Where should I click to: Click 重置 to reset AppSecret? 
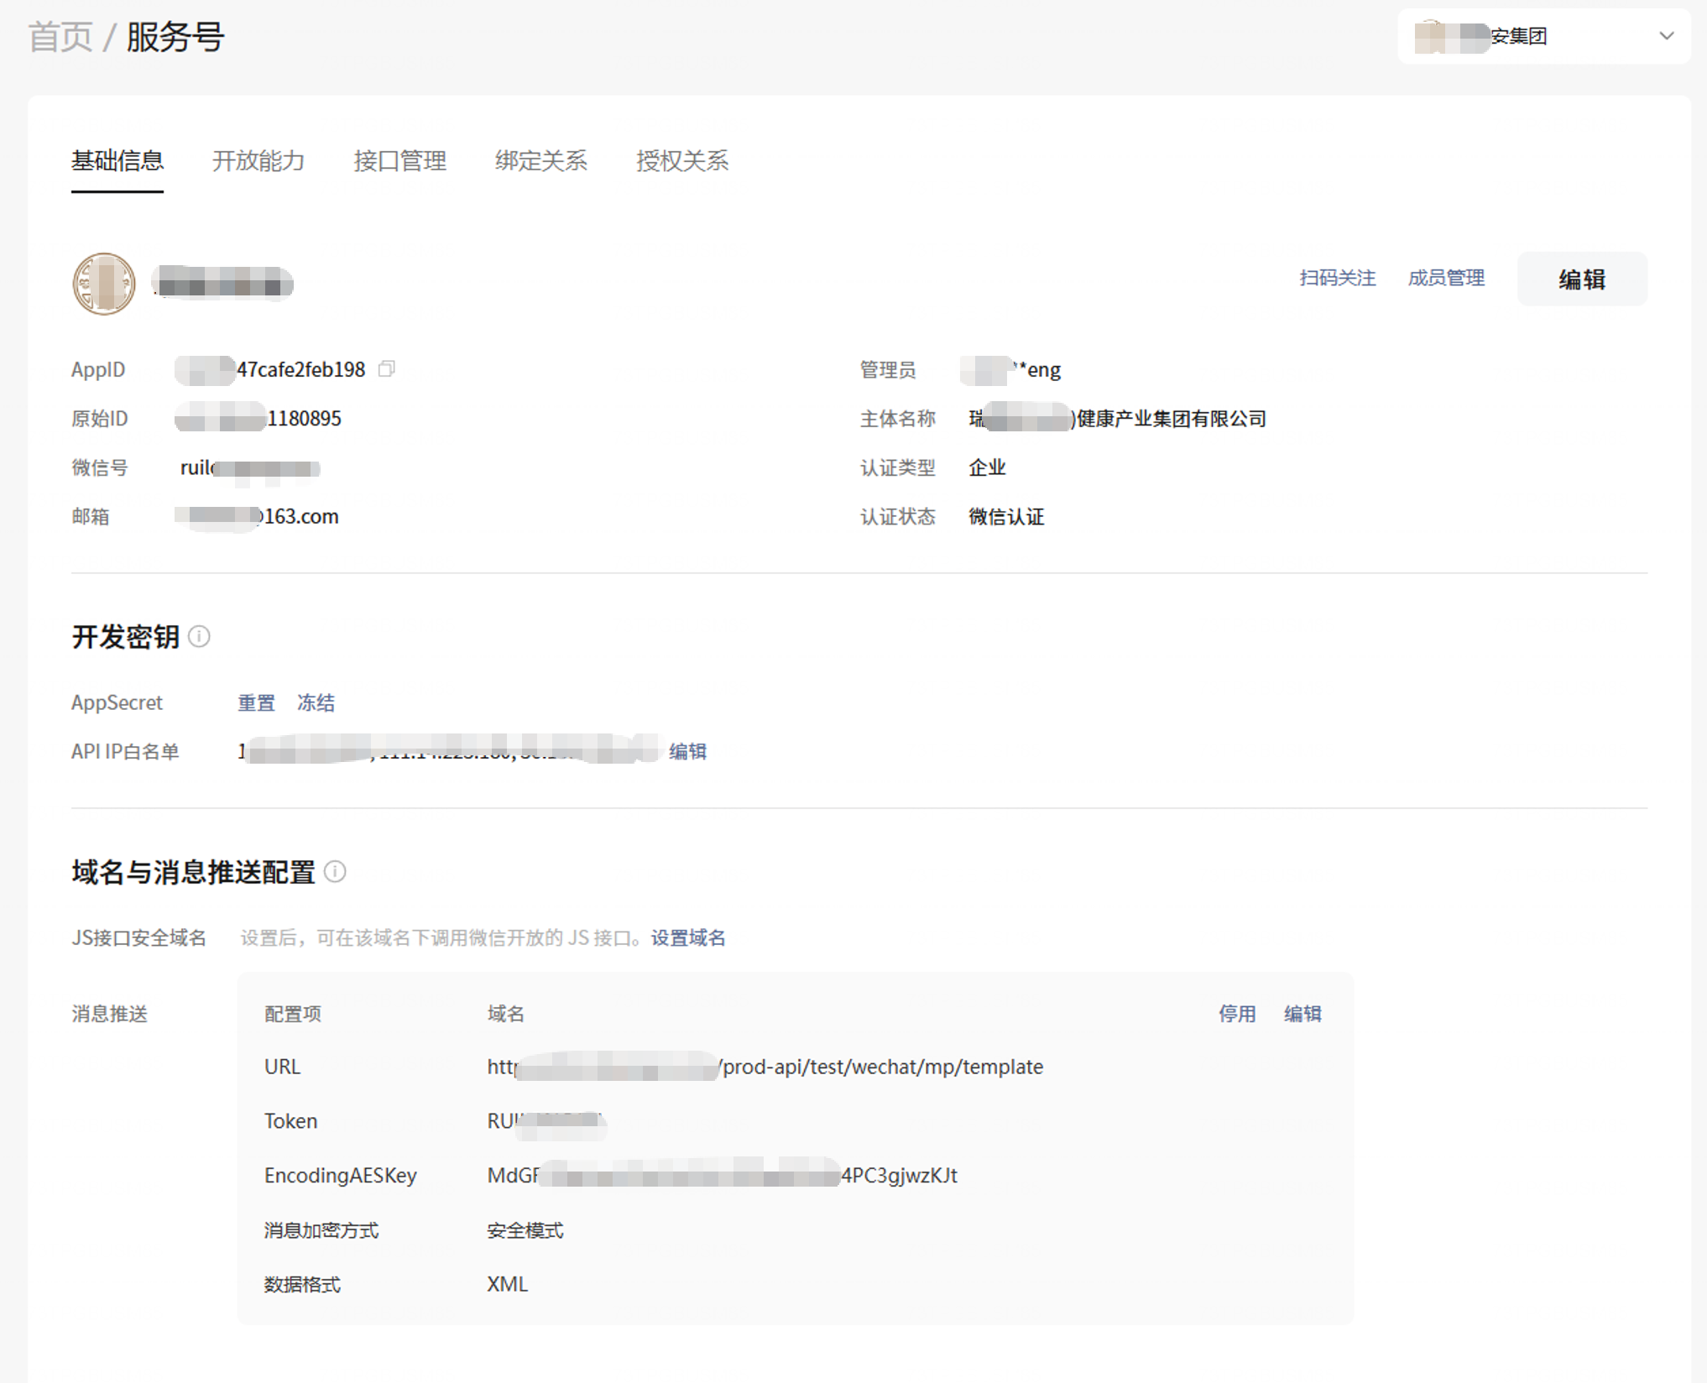pyautogui.click(x=256, y=702)
